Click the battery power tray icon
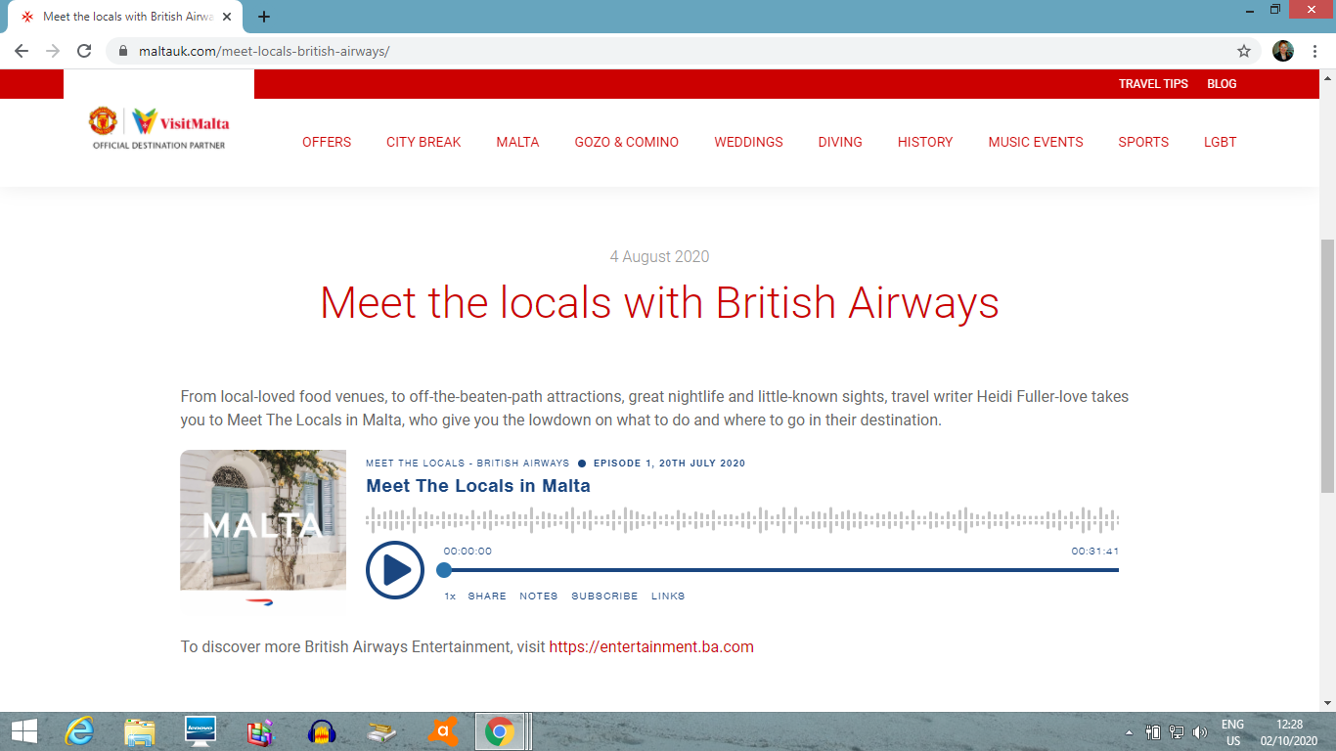 pos(1153,731)
